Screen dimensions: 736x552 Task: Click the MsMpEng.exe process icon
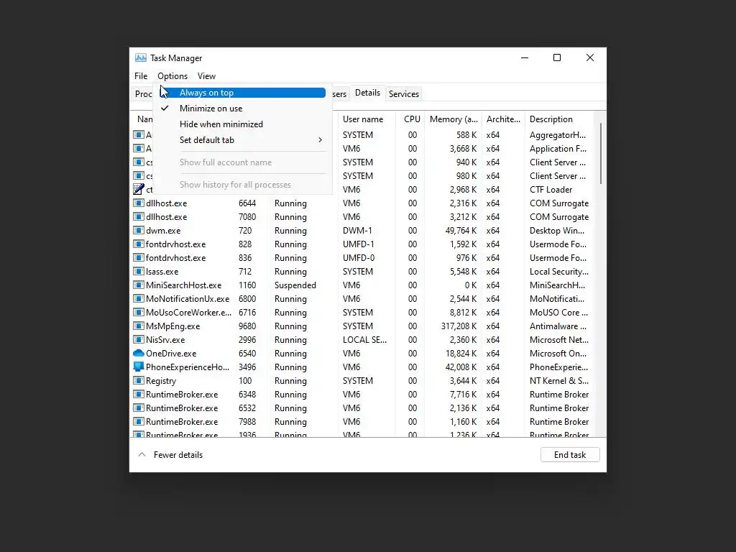click(x=139, y=326)
